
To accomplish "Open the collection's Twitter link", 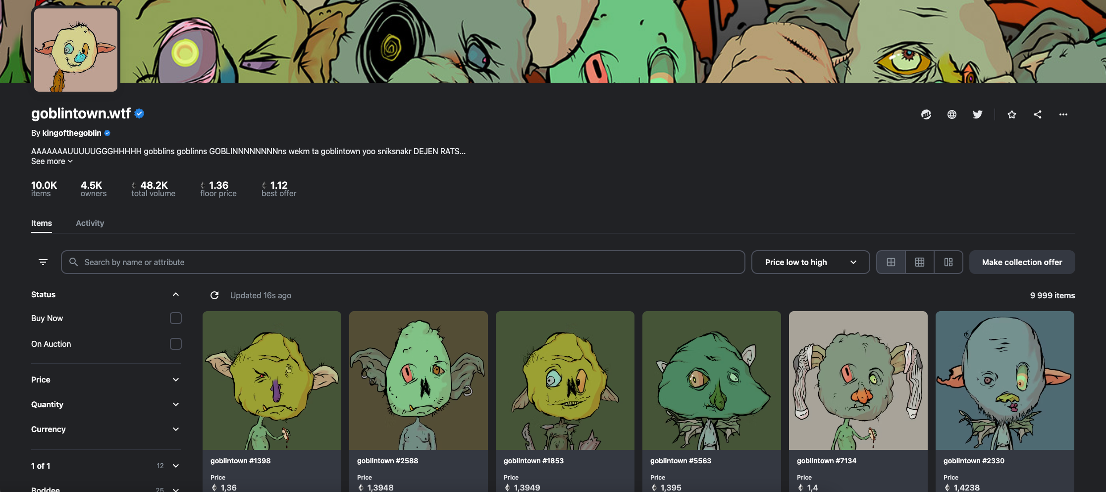I will (x=977, y=114).
